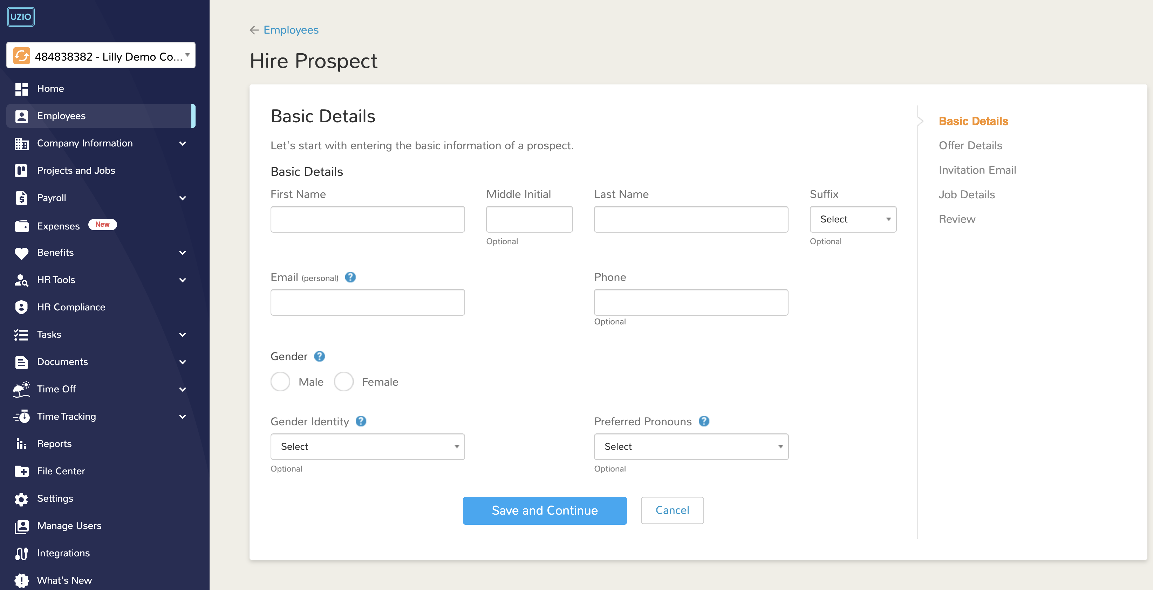This screenshot has height=590, width=1153.
Task: Open the Preferred Pronouns Select dropdown
Action: coord(691,446)
